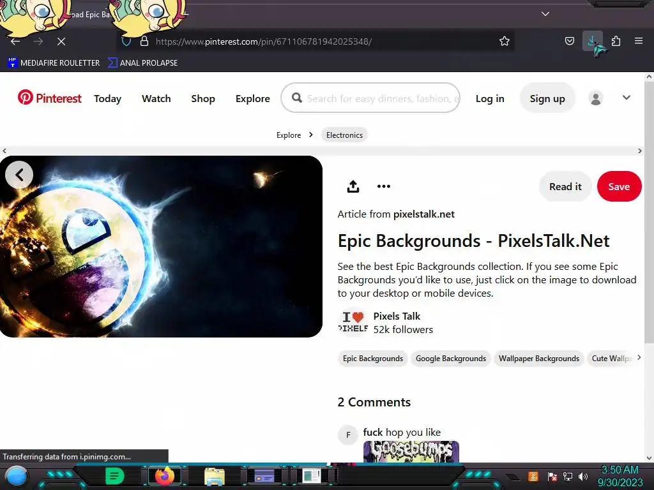The height and width of the screenshot is (490, 654).
Task: Go back using the browser back arrow
Action: pyautogui.click(x=15, y=41)
